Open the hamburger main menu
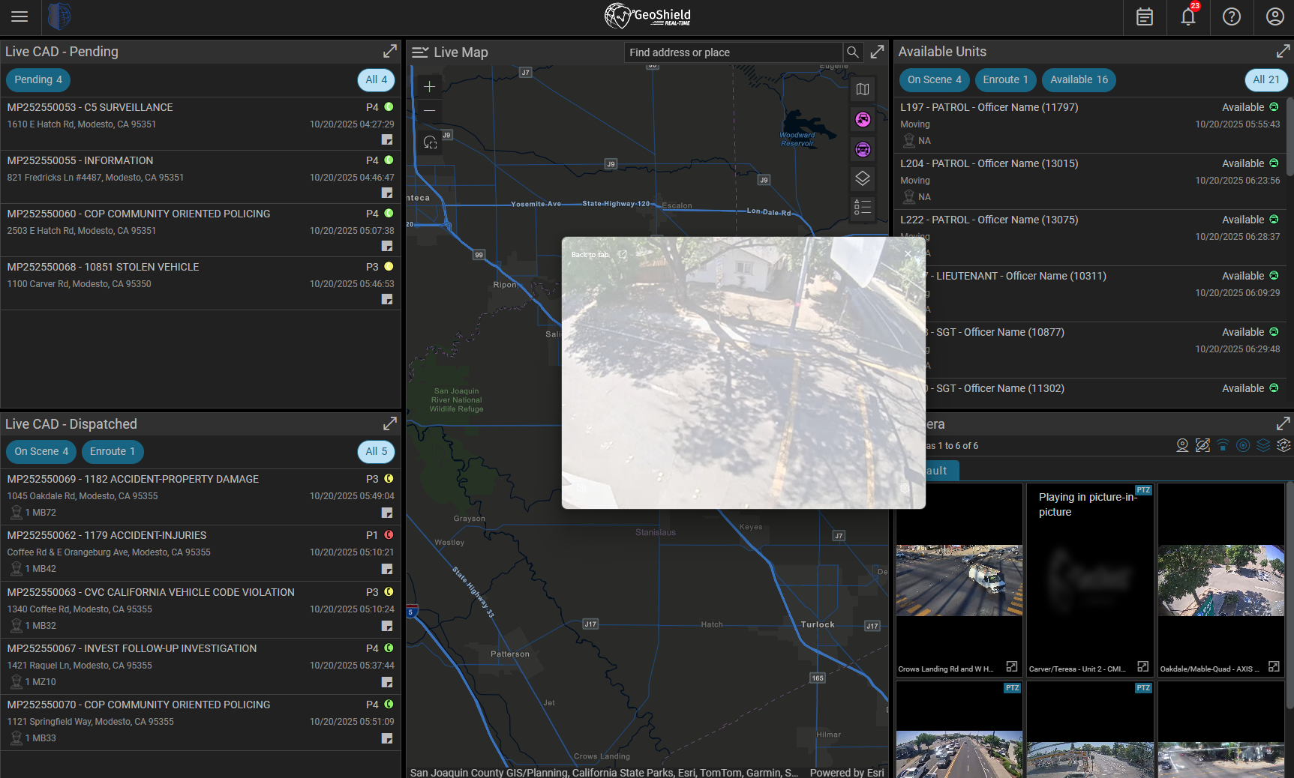This screenshot has height=778, width=1294. (20, 16)
